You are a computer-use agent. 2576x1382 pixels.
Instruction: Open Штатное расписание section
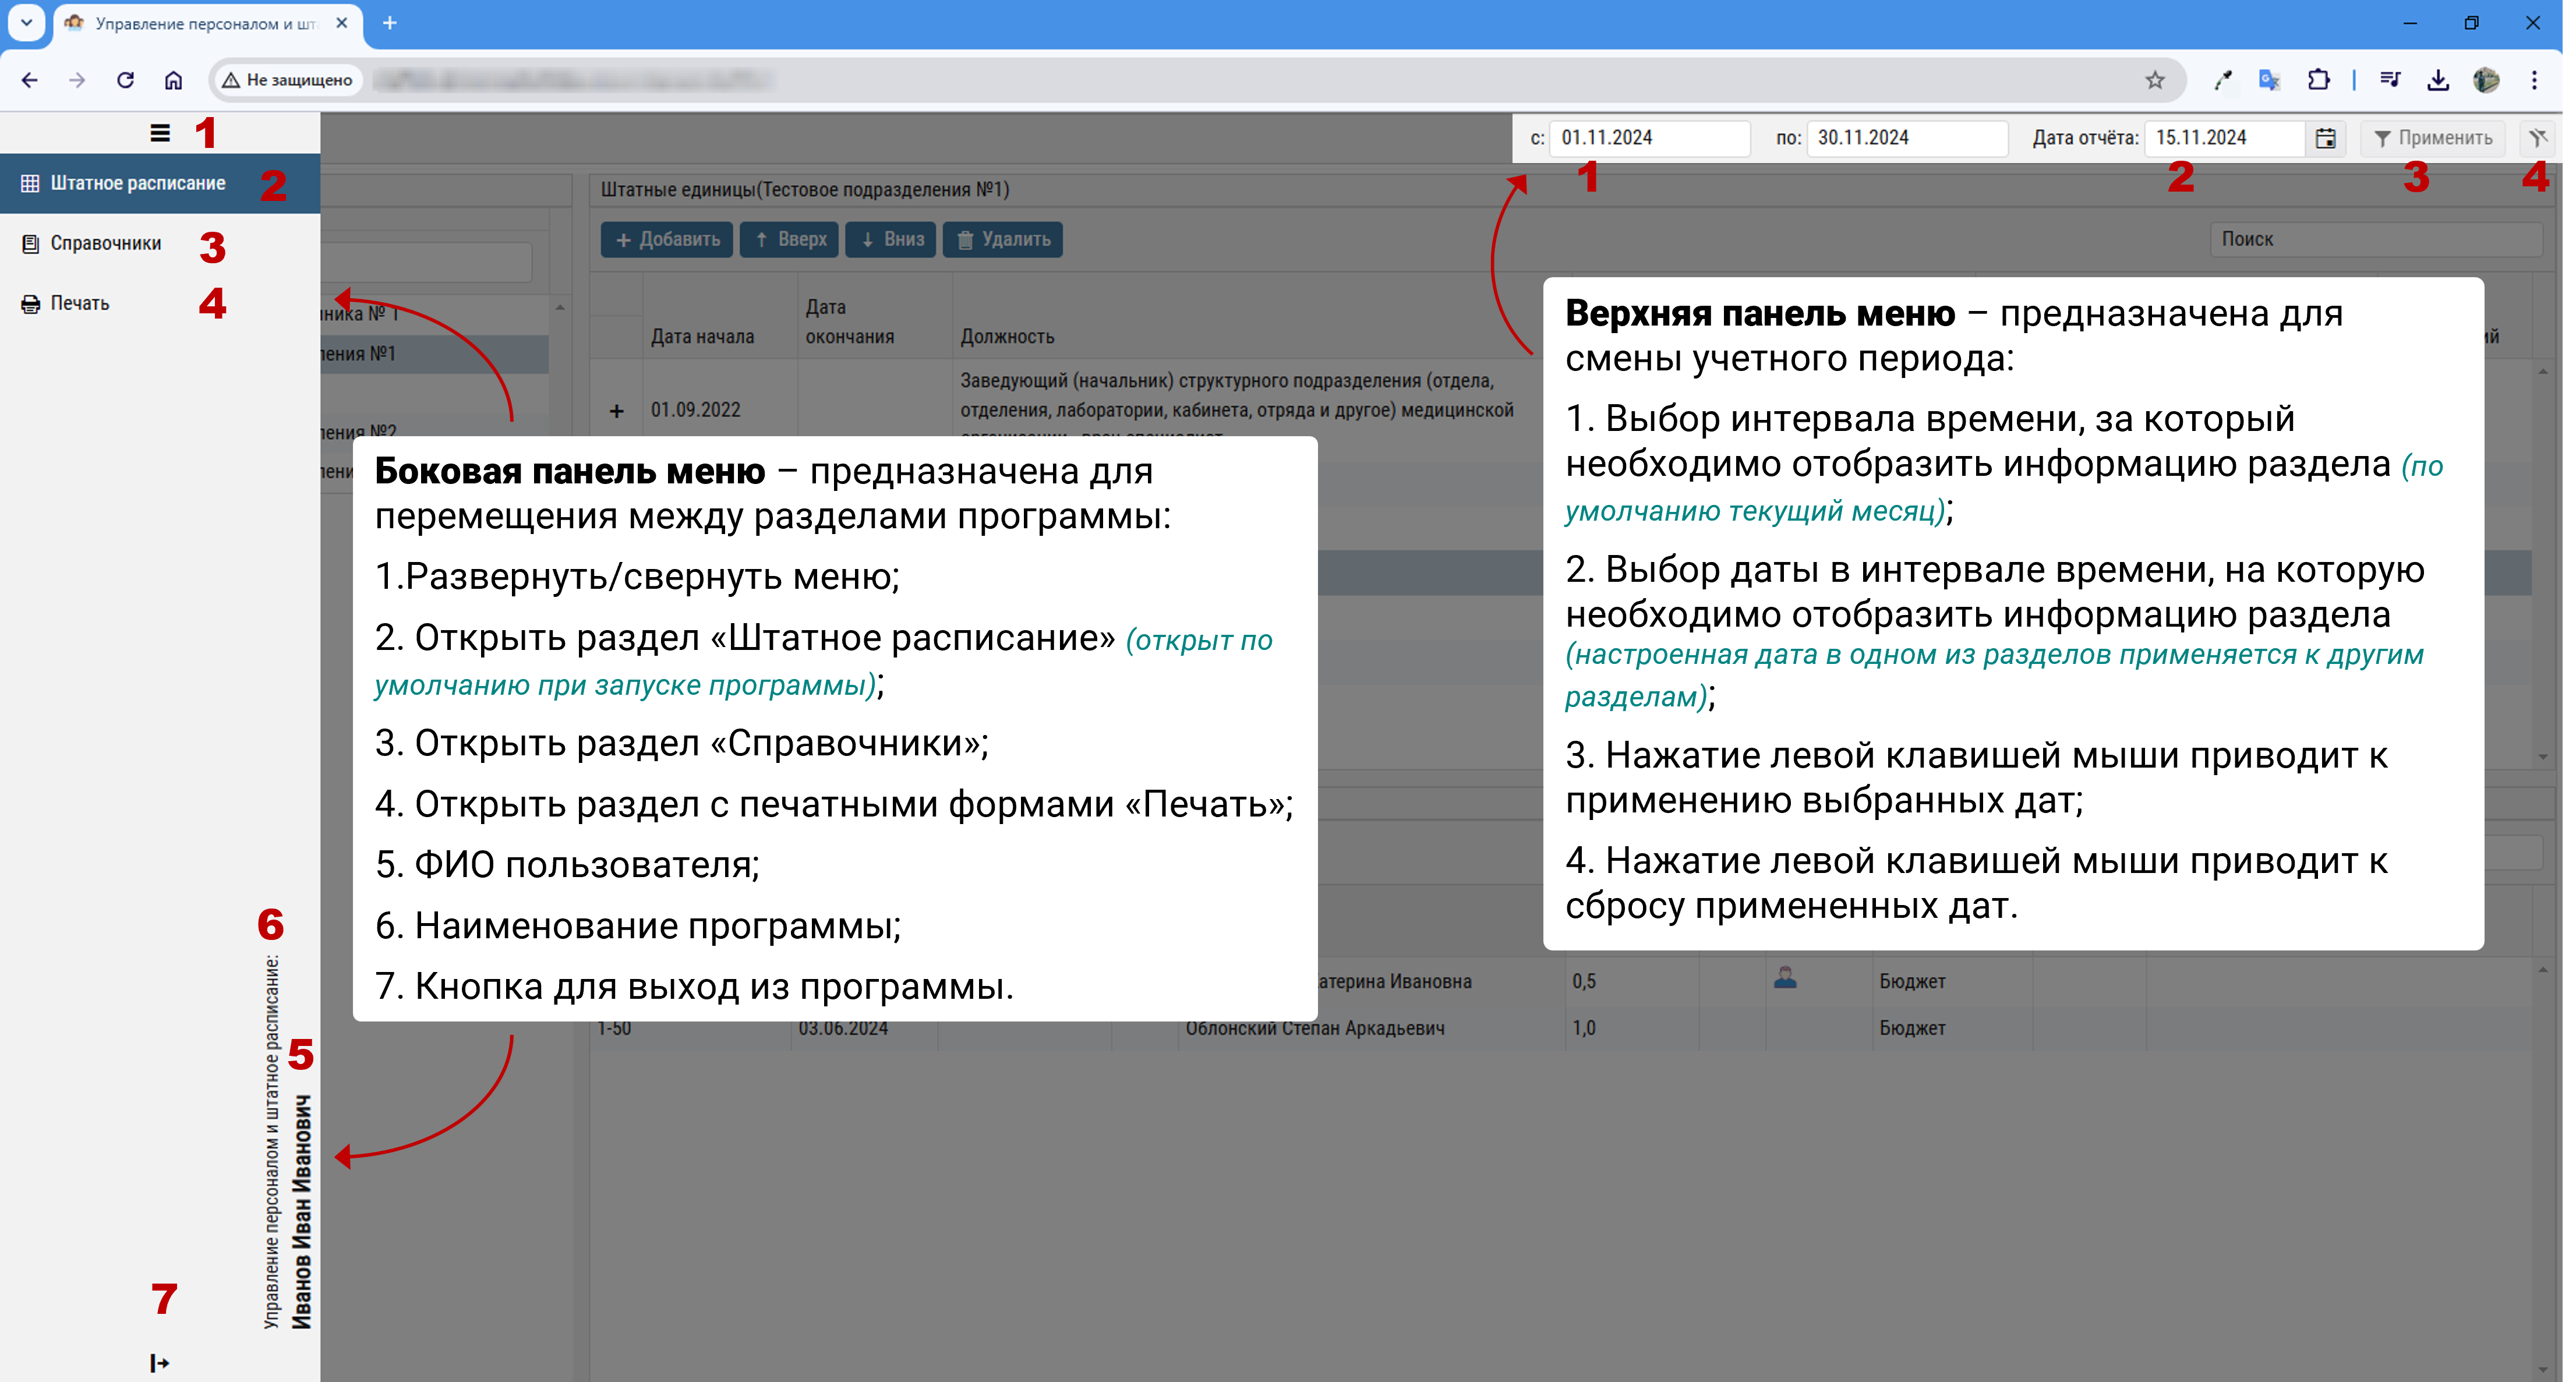(138, 183)
